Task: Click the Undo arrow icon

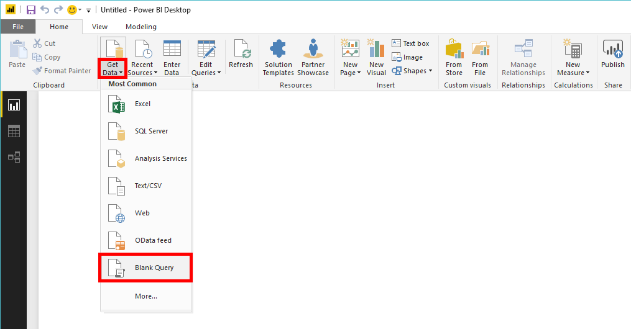Action: point(45,10)
